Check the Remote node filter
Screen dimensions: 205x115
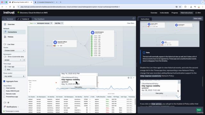tap(4, 94)
